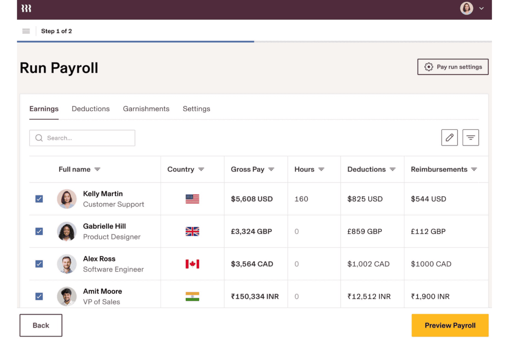
Task: Click the user profile avatar in header
Action: [467, 8]
